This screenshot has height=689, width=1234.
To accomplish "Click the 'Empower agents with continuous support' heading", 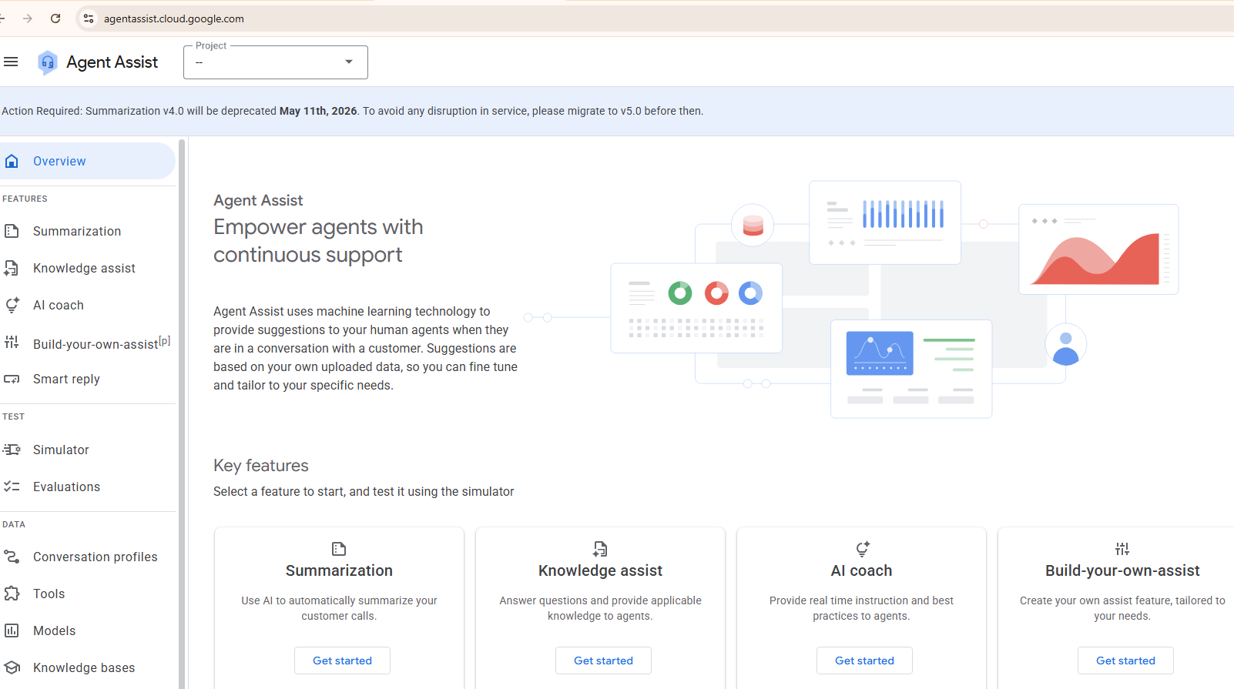I will click(x=318, y=241).
